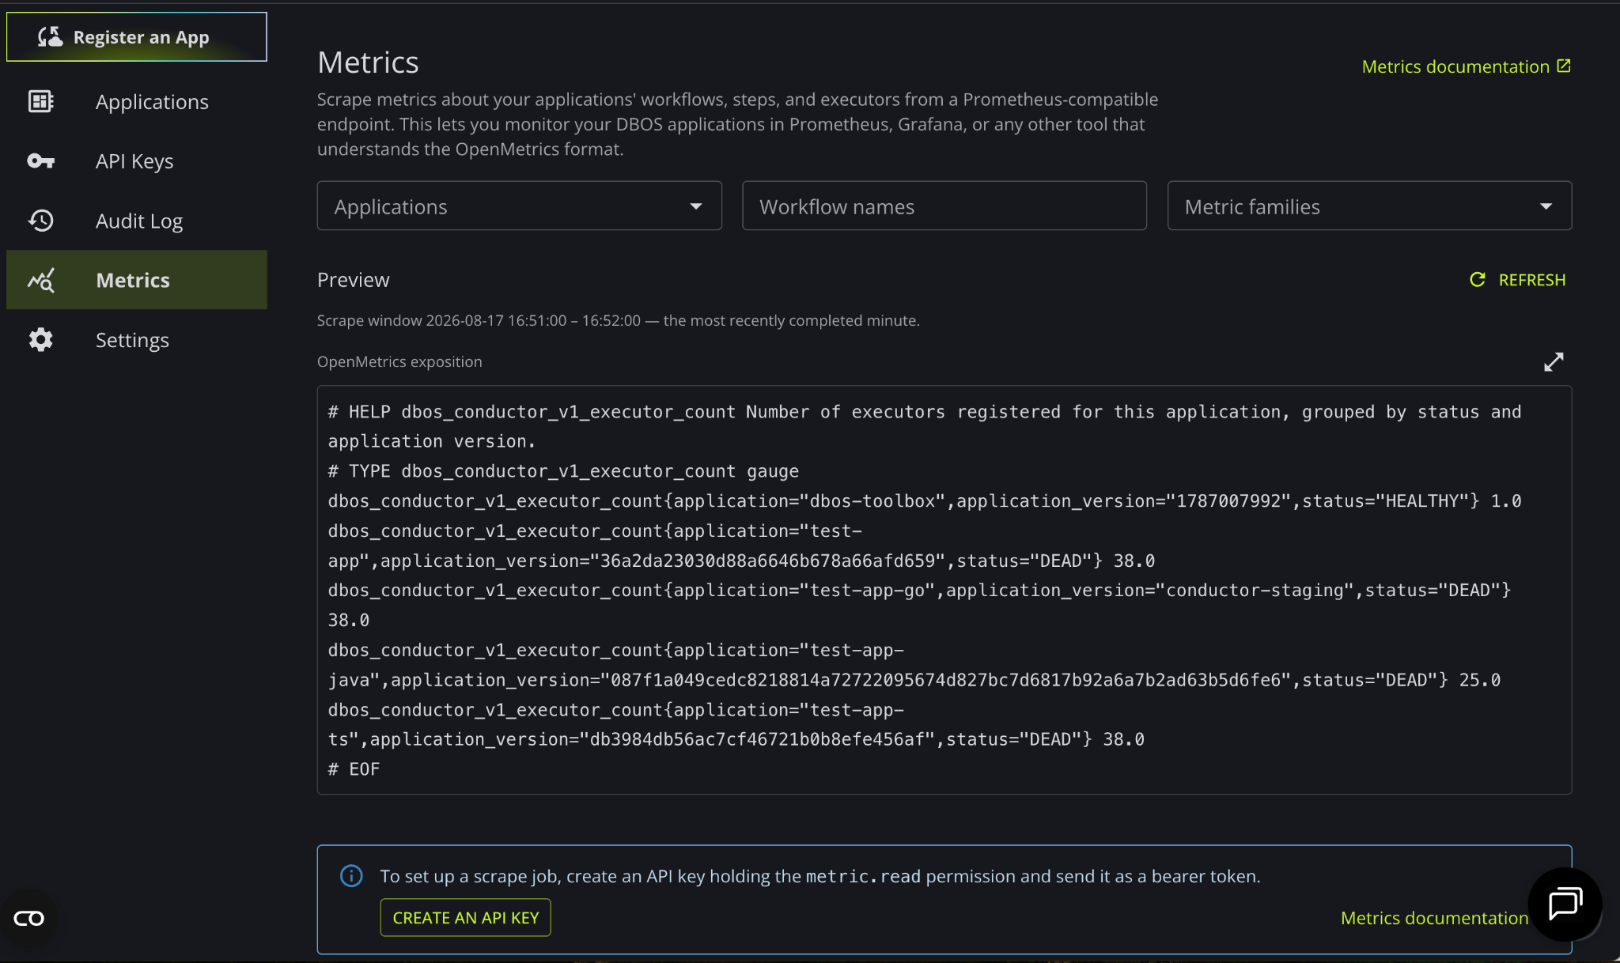The image size is (1620, 963).
Task: Click the scrape window timestamp text
Action: coord(618,320)
